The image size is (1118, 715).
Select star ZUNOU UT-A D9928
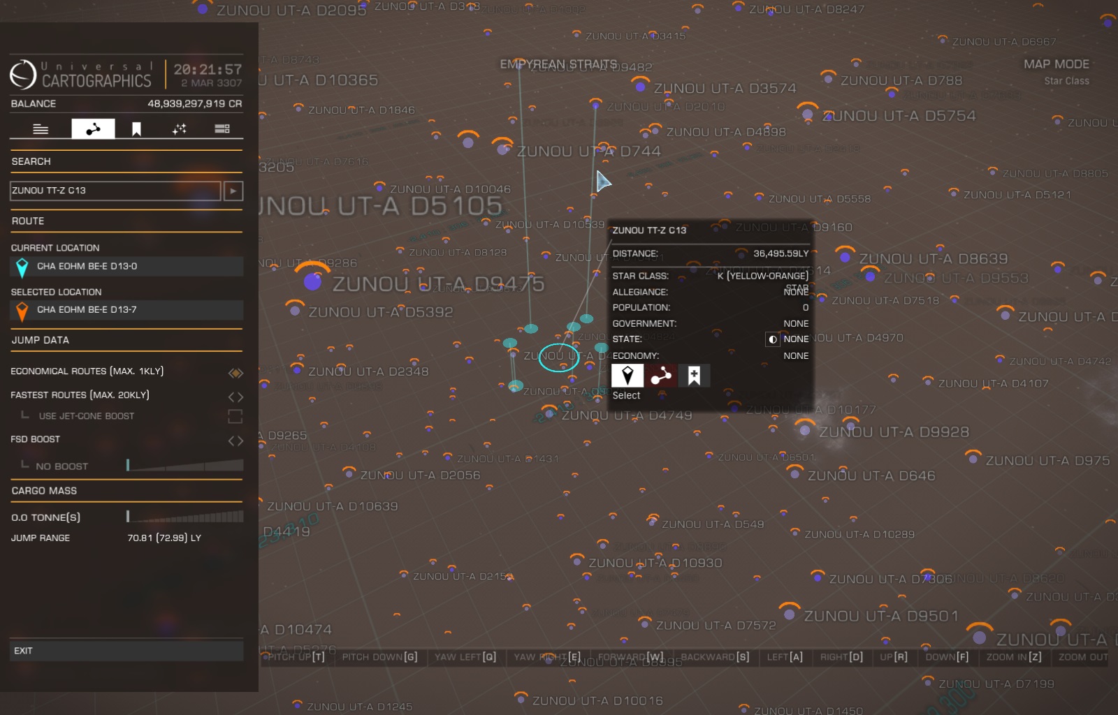(x=805, y=430)
